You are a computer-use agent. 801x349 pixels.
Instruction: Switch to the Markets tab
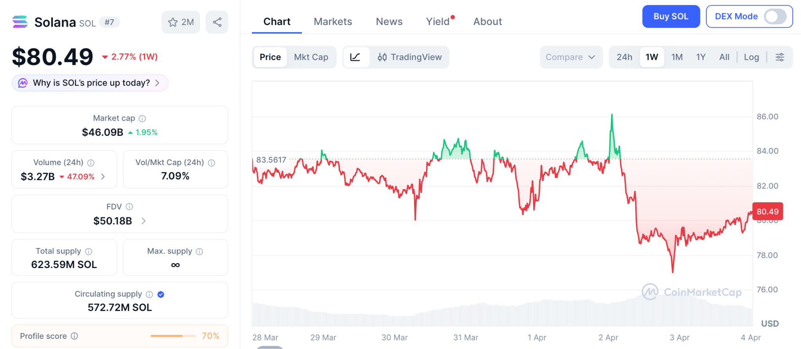point(333,22)
